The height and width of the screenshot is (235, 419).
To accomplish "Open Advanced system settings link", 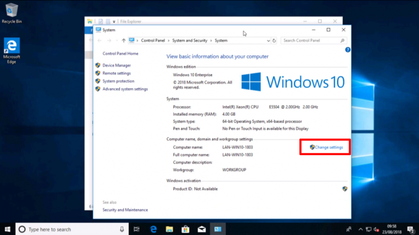I will tap(125, 89).
